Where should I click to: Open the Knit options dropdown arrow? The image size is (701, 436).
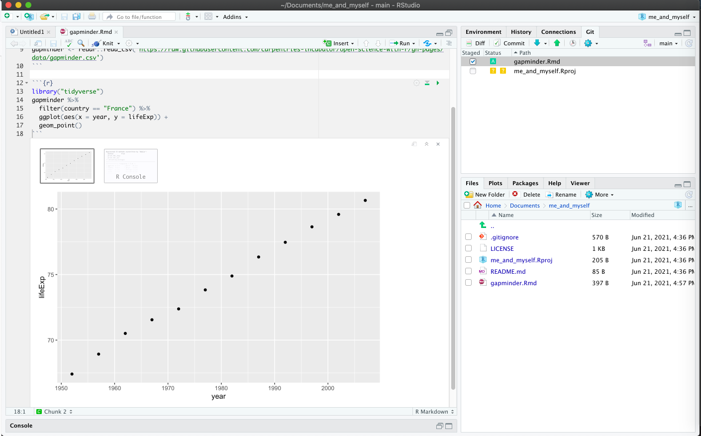pyautogui.click(x=118, y=44)
